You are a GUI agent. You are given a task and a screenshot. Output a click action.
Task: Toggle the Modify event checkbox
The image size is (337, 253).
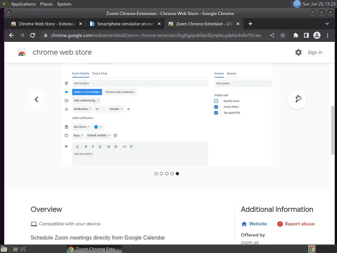216,101
